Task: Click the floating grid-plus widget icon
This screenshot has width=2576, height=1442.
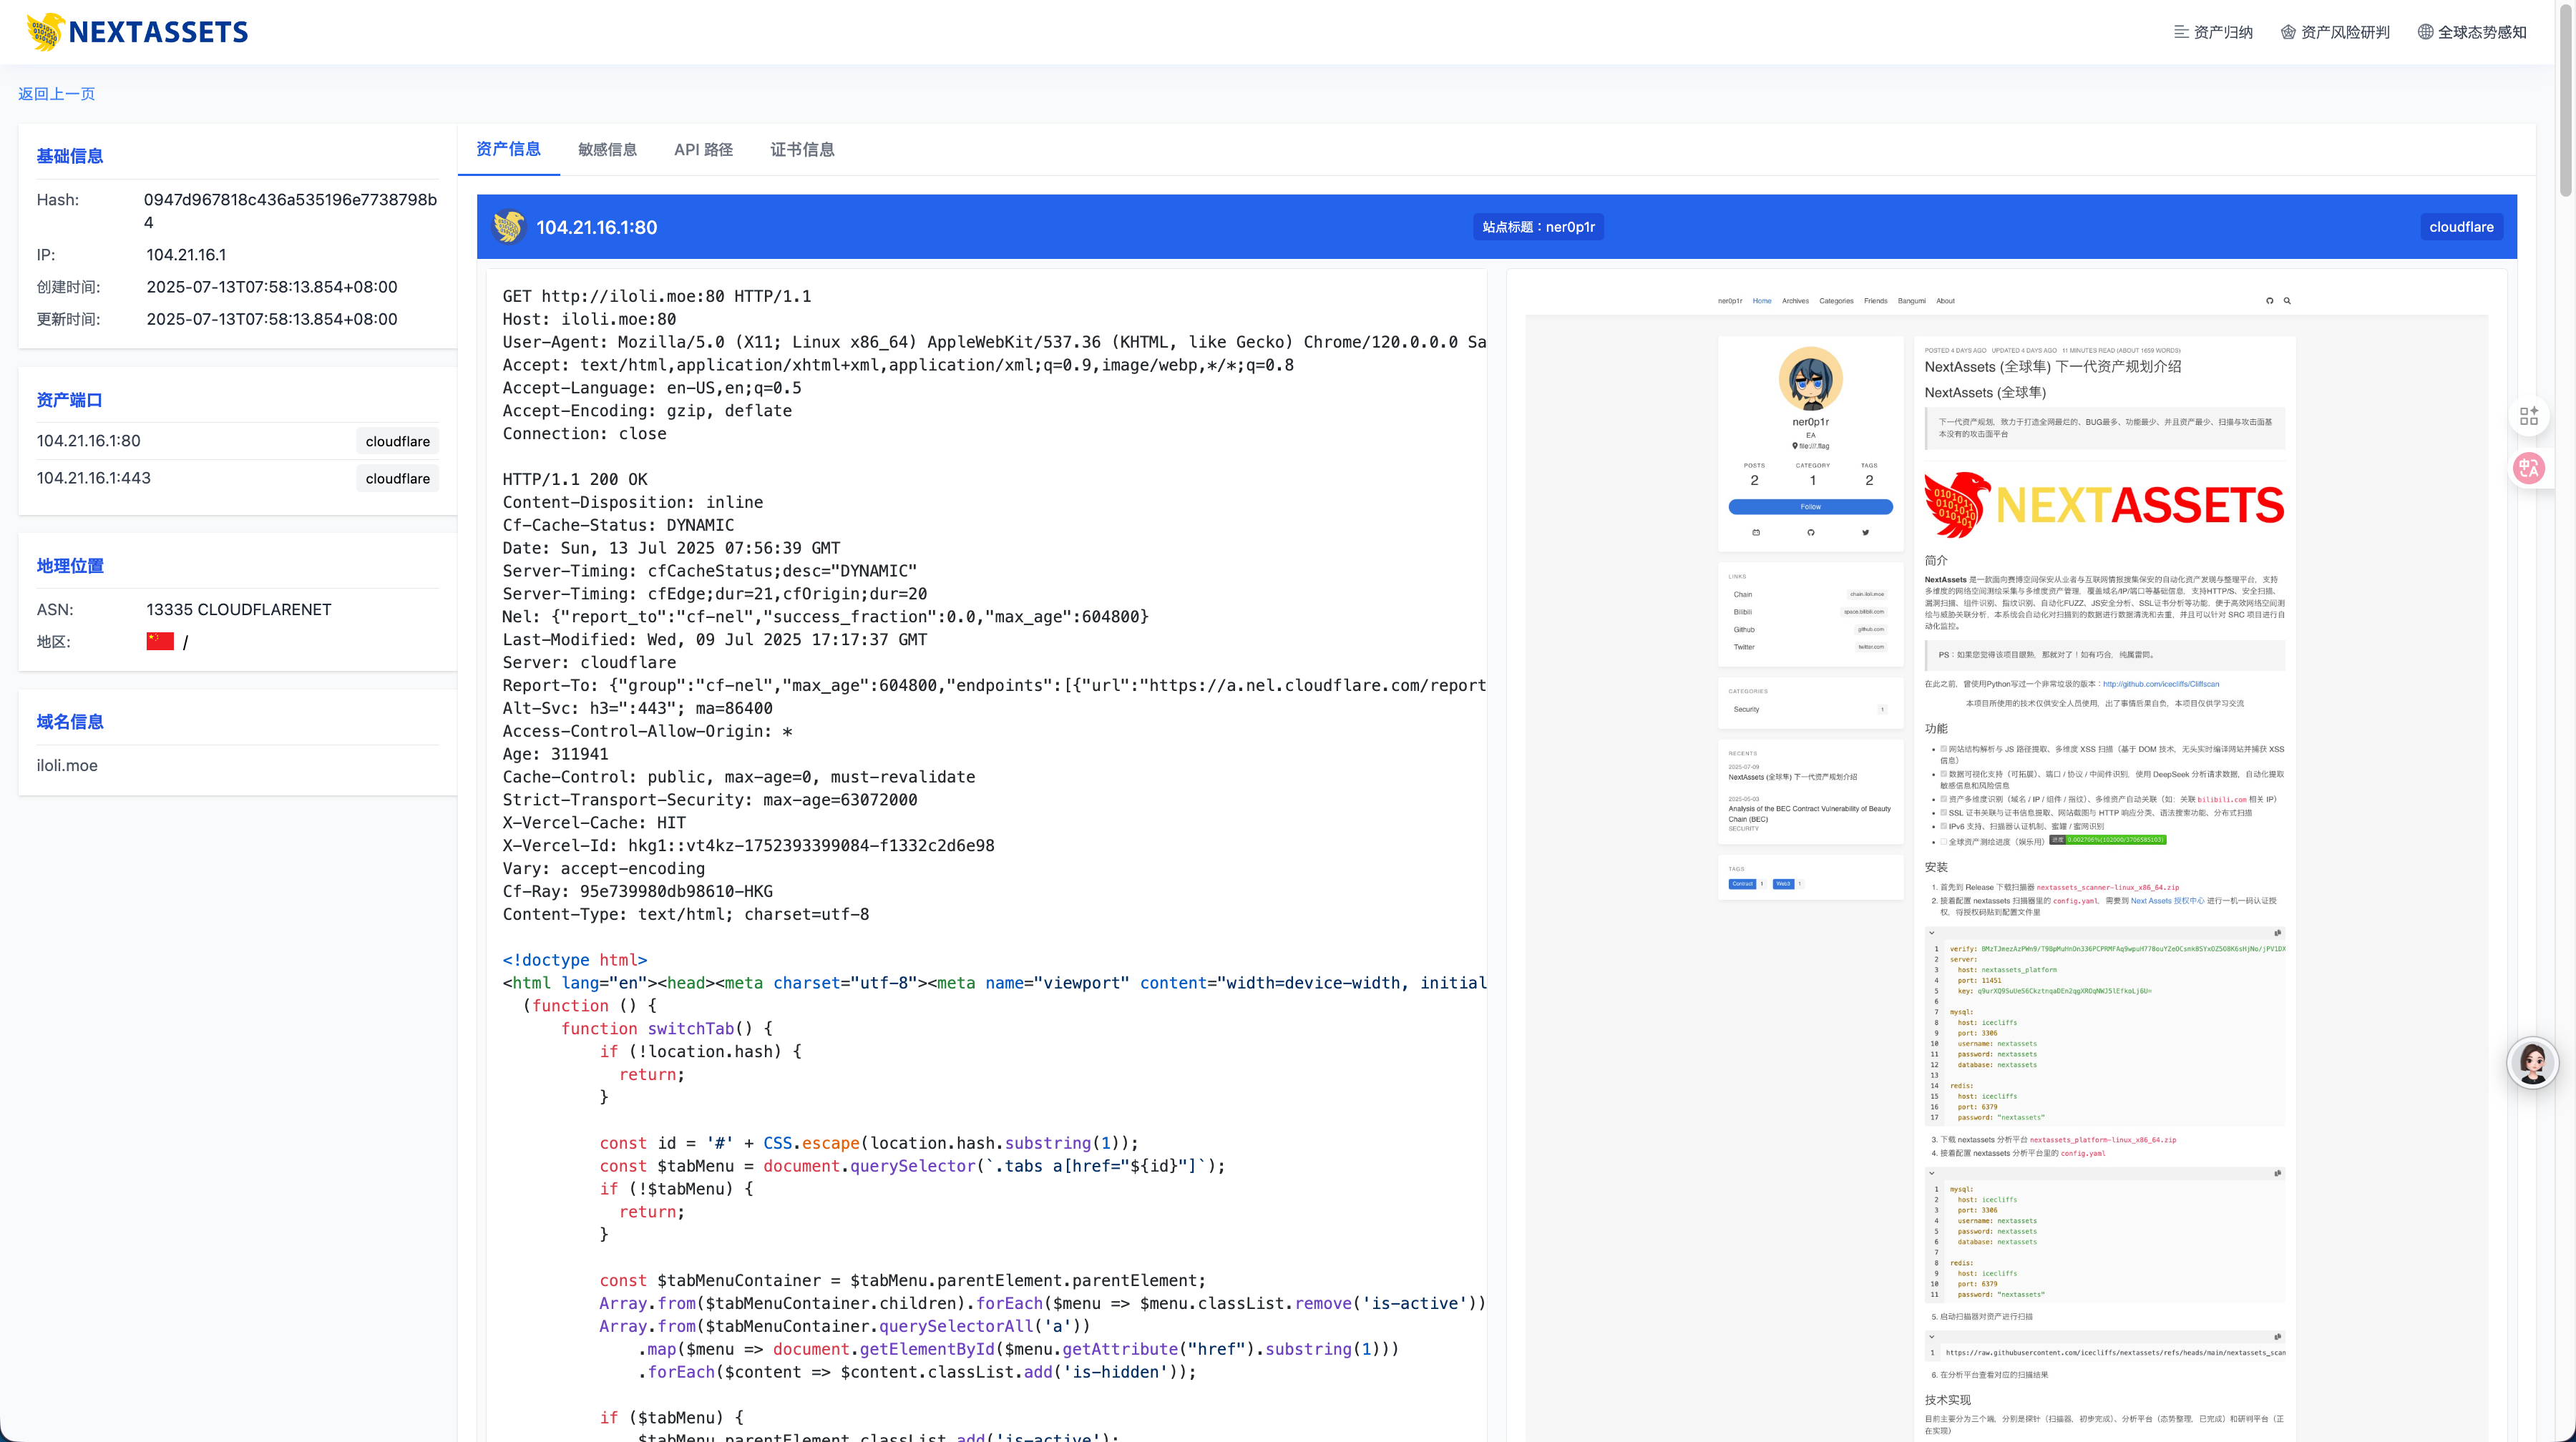Action: click(x=2529, y=416)
